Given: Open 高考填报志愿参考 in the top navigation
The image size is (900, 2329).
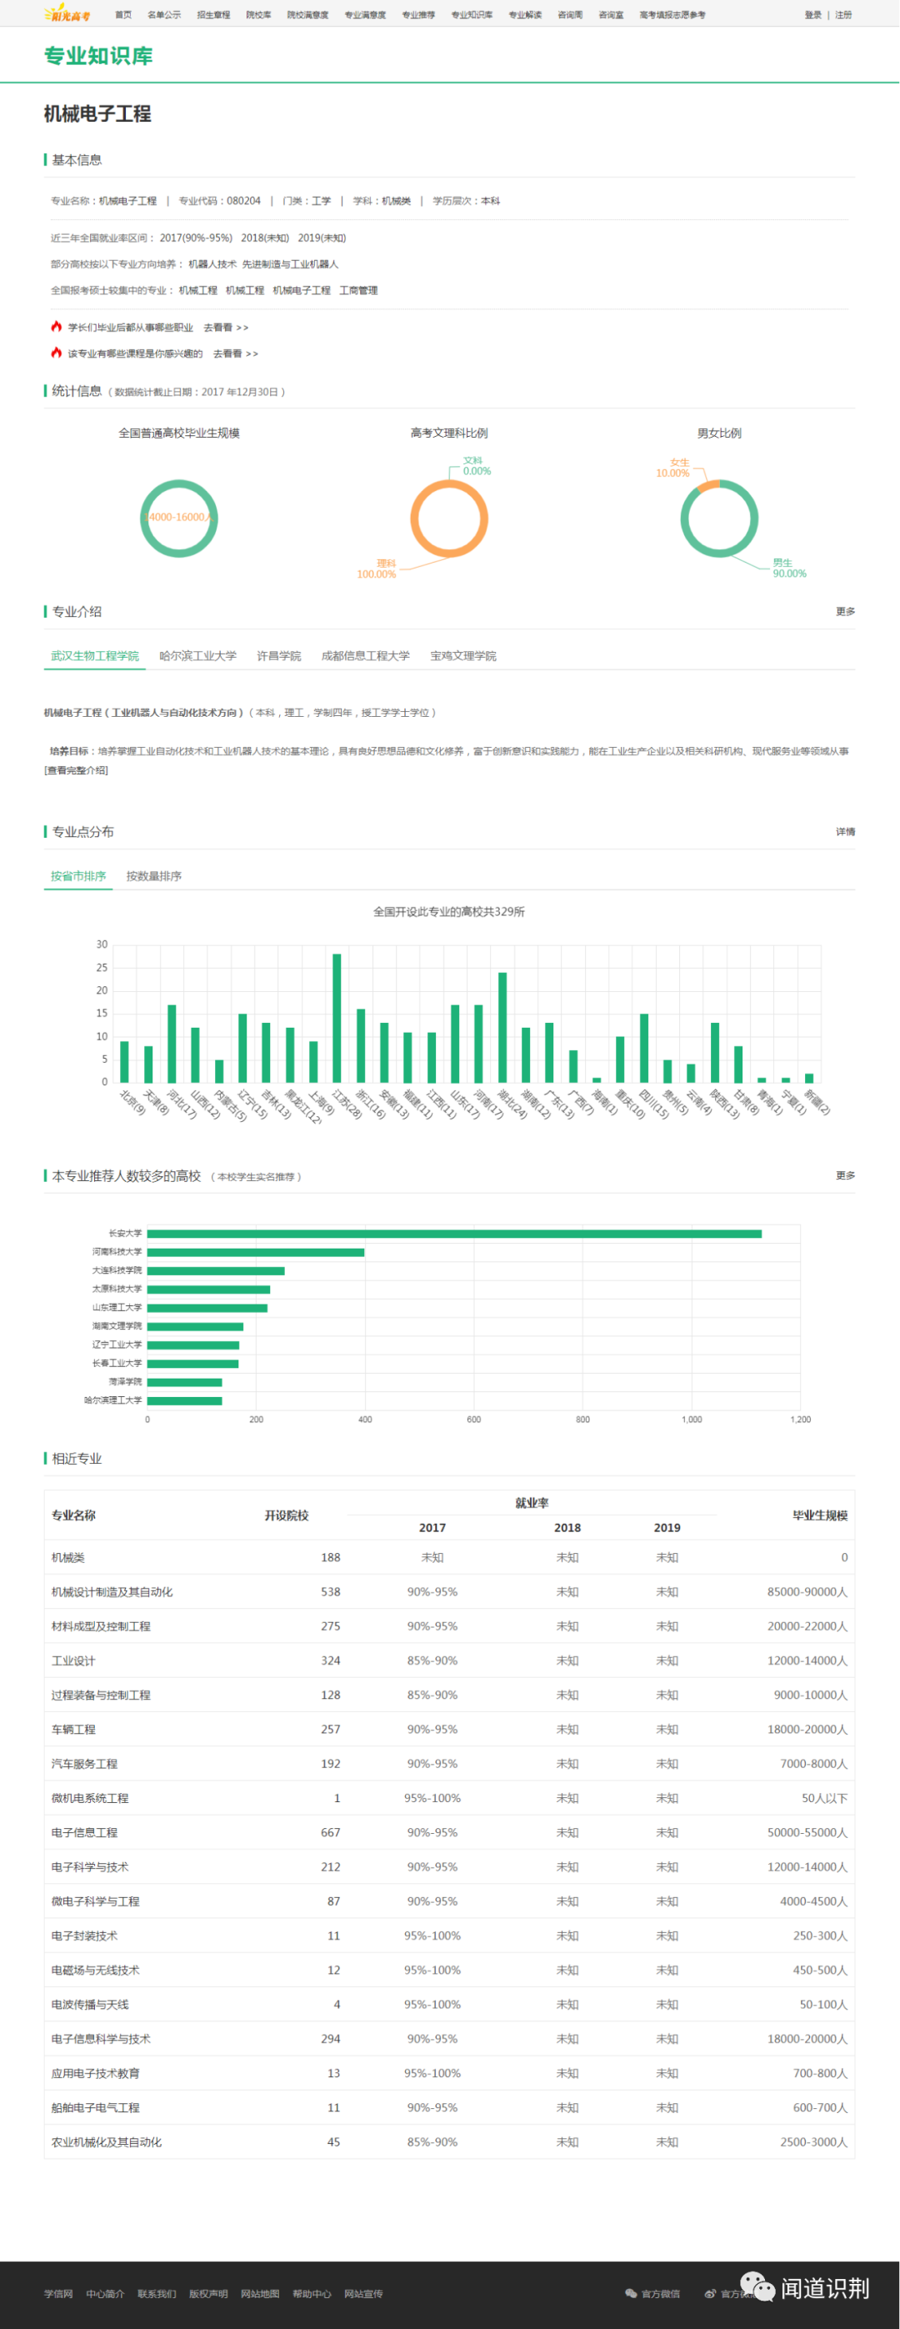Looking at the screenshot, I should pos(672,14).
